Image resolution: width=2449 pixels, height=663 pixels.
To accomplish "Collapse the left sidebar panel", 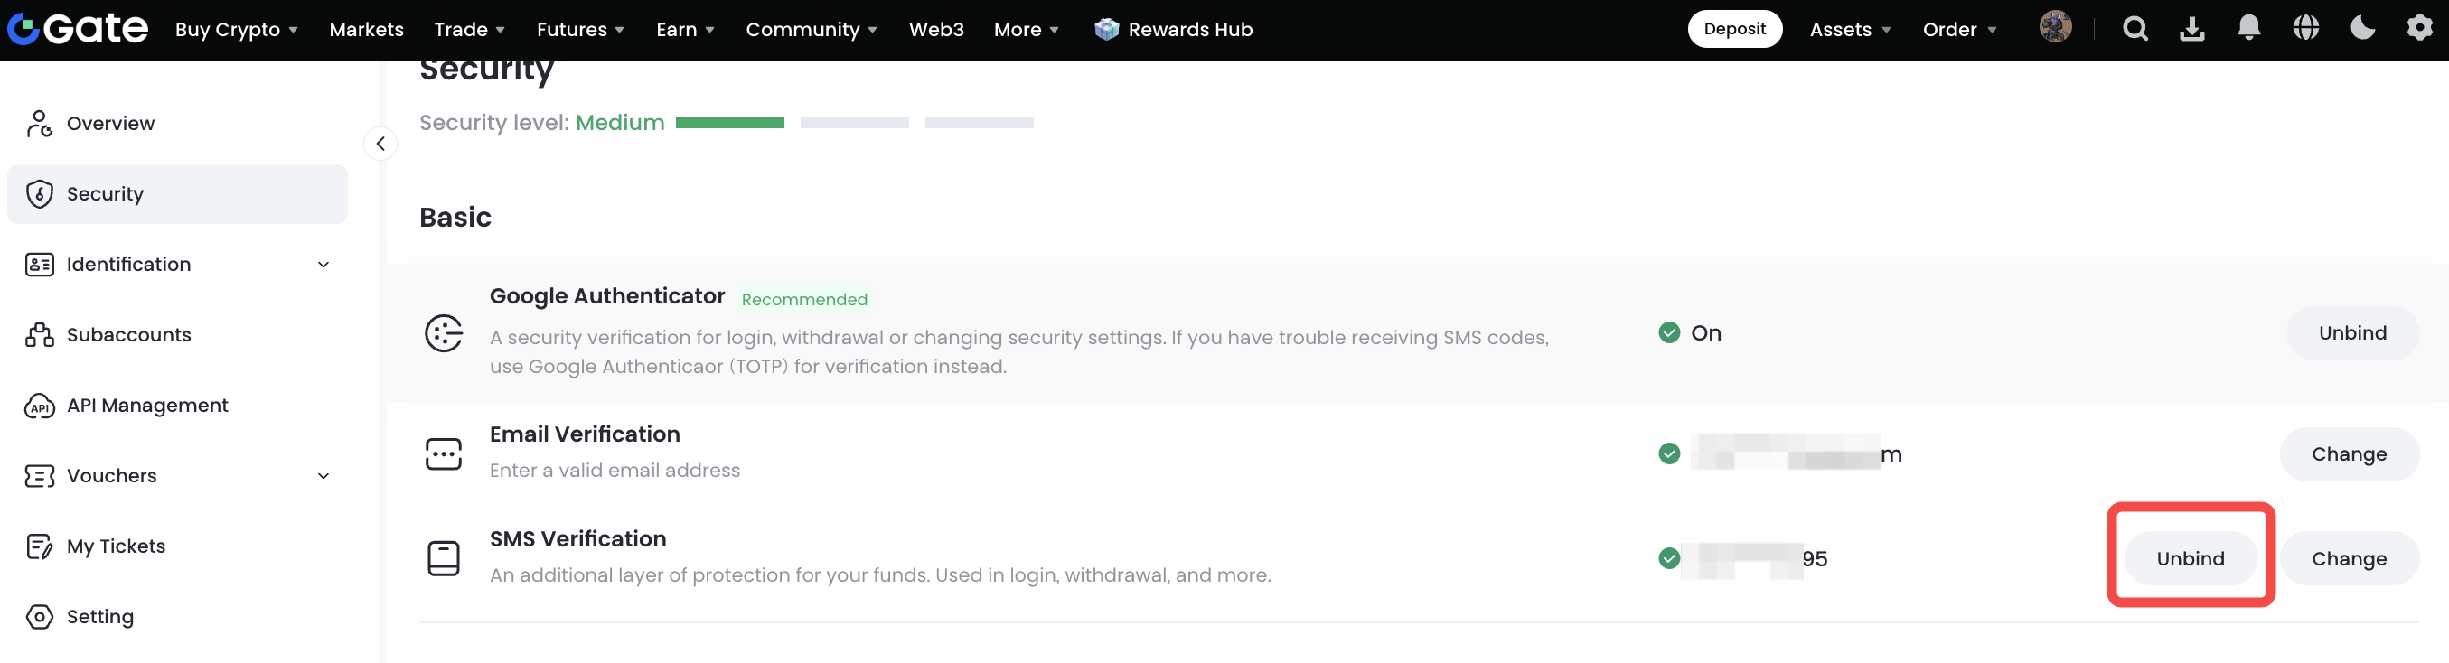I will pos(380,144).
